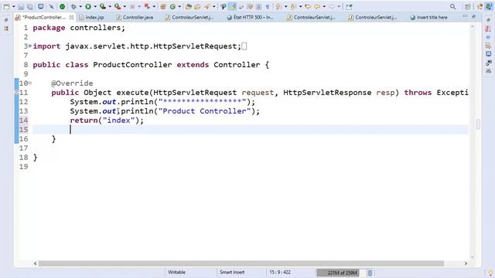The height and width of the screenshot is (278, 495).
Task: Click the Save toolbar icon
Action: (21, 7)
